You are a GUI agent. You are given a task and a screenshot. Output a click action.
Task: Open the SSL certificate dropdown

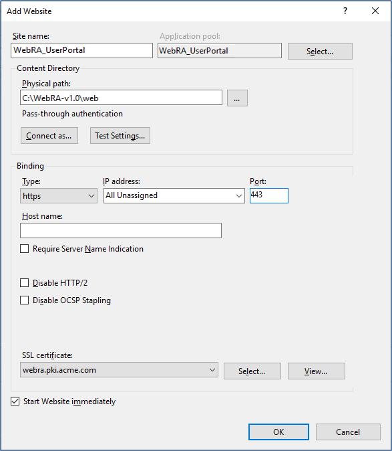coord(119,370)
